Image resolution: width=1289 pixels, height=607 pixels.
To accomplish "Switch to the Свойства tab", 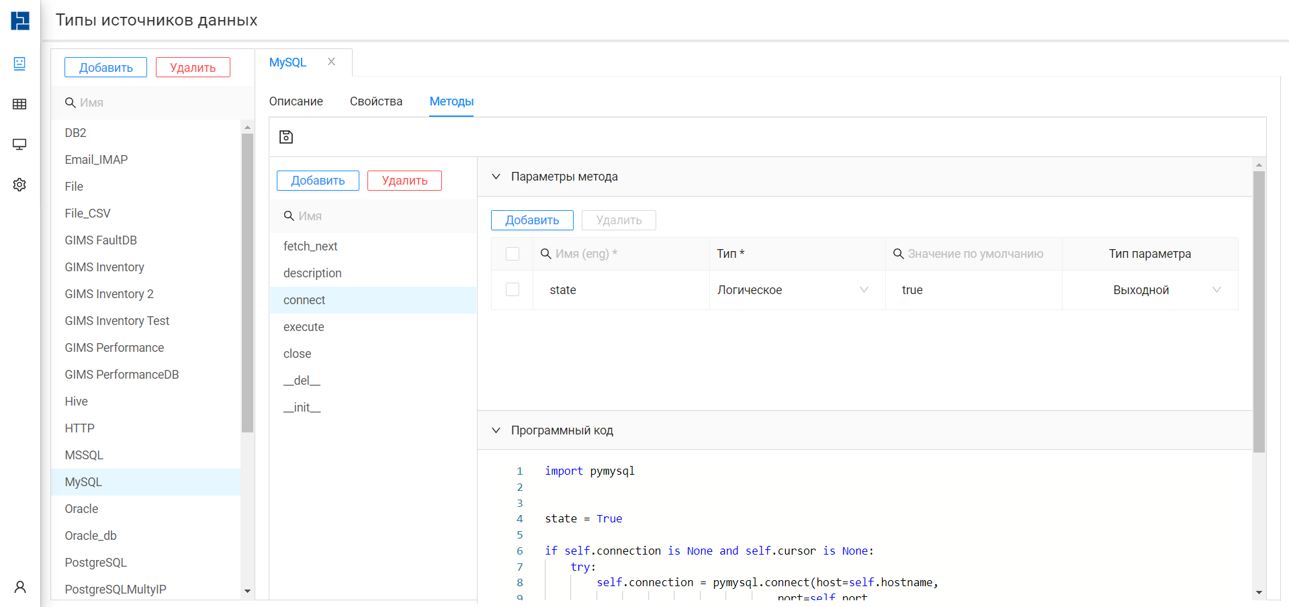I will [x=376, y=101].
